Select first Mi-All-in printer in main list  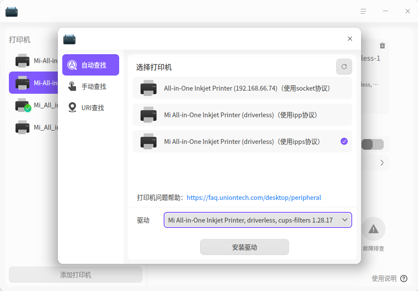pyautogui.click(x=34, y=61)
